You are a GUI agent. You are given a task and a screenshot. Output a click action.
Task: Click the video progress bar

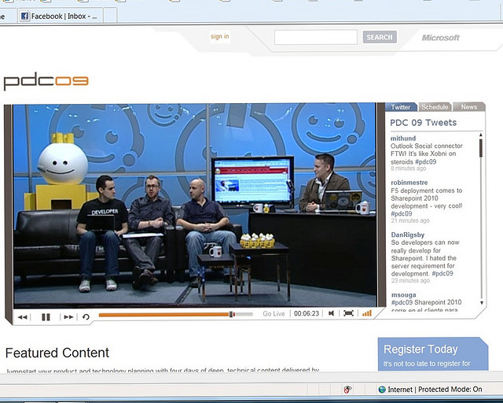point(176,315)
